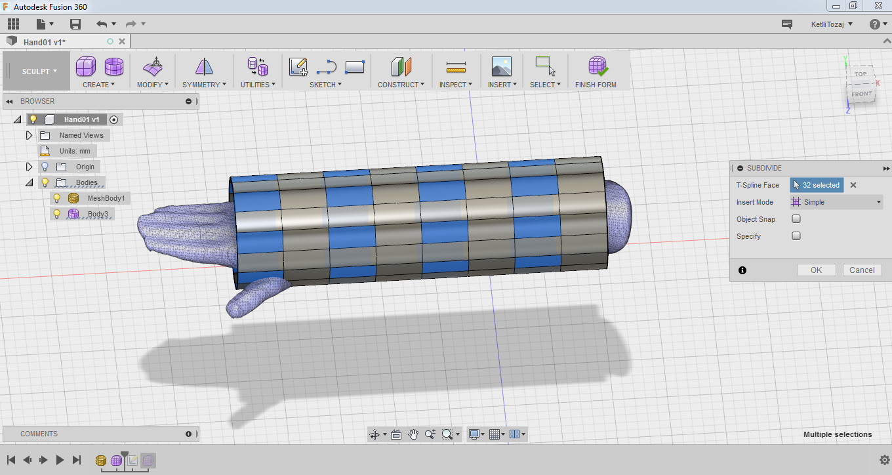The height and width of the screenshot is (475, 892).
Task: Enable the Object Snap checkbox
Action: [x=796, y=219]
